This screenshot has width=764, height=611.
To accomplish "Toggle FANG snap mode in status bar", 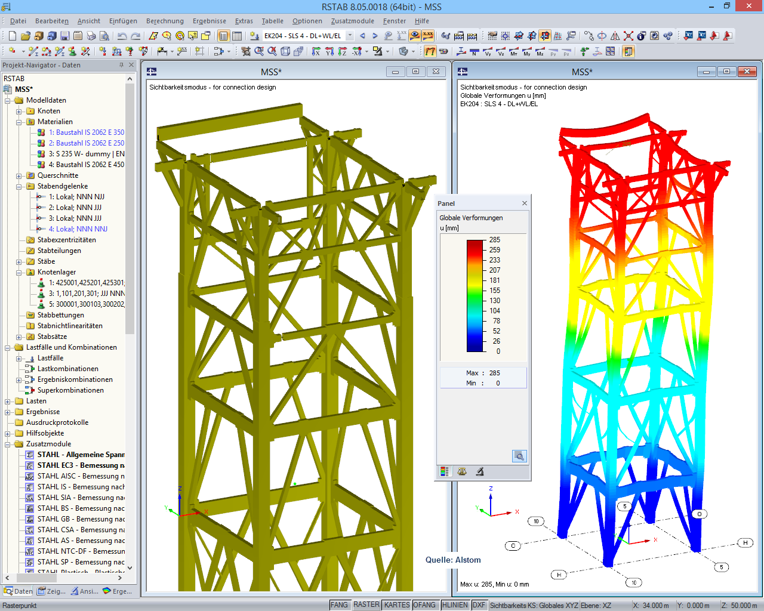I will (x=339, y=604).
